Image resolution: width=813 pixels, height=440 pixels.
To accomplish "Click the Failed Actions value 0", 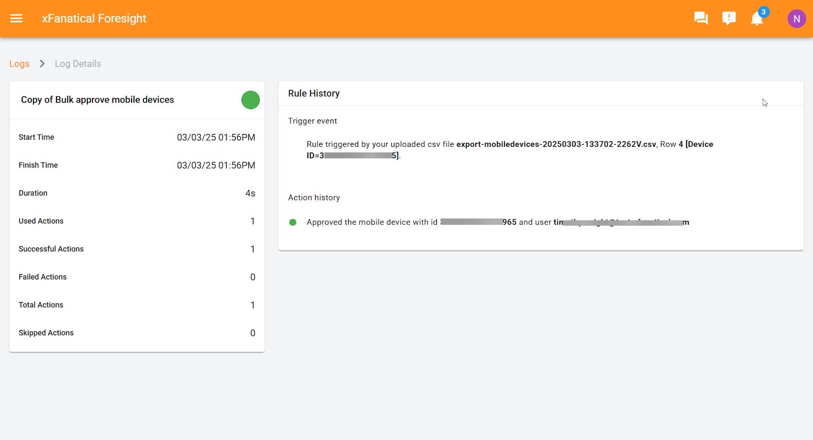I will click(253, 277).
